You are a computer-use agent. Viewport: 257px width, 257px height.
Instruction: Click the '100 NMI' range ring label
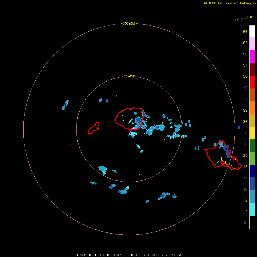pos(129,23)
